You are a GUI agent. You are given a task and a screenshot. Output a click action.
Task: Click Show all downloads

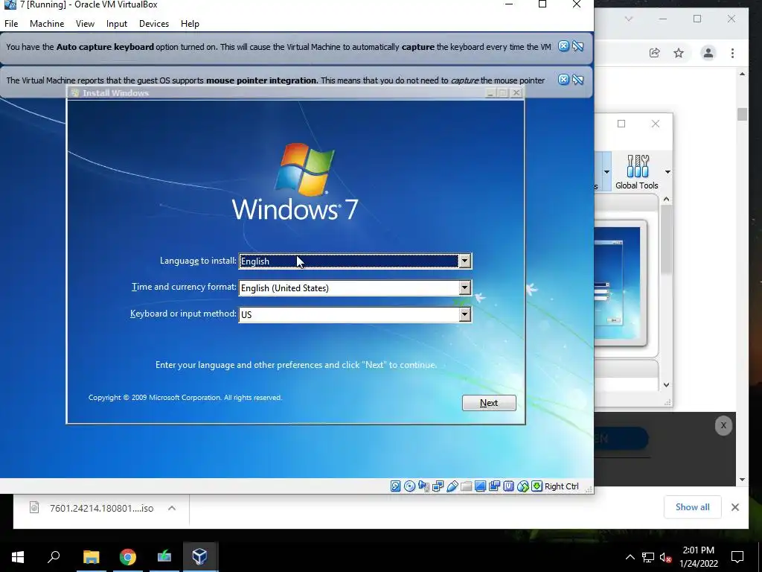click(x=693, y=507)
